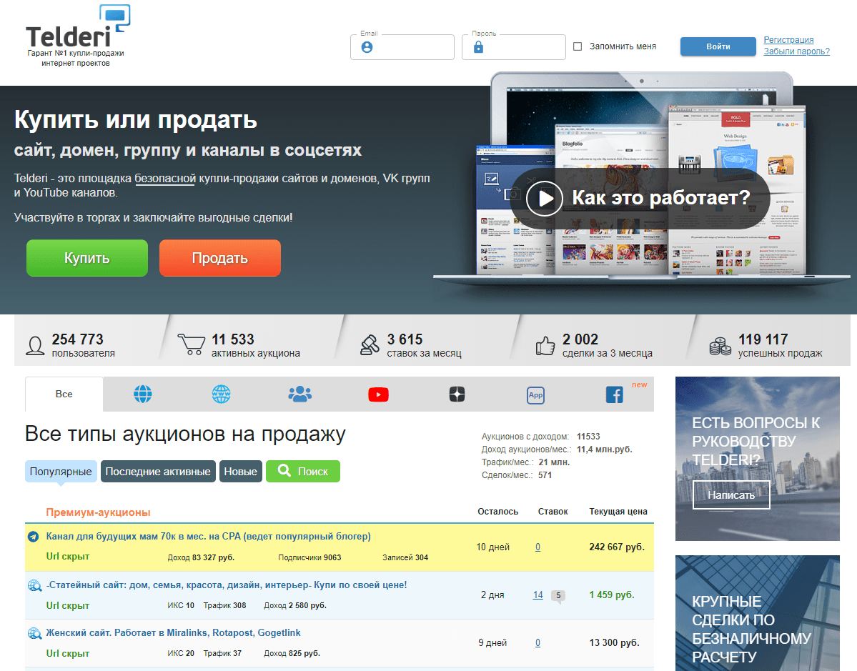This screenshot has width=857, height=671.
Task: Click the thumbs-up icon beside 2 002
Action: (x=545, y=345)
